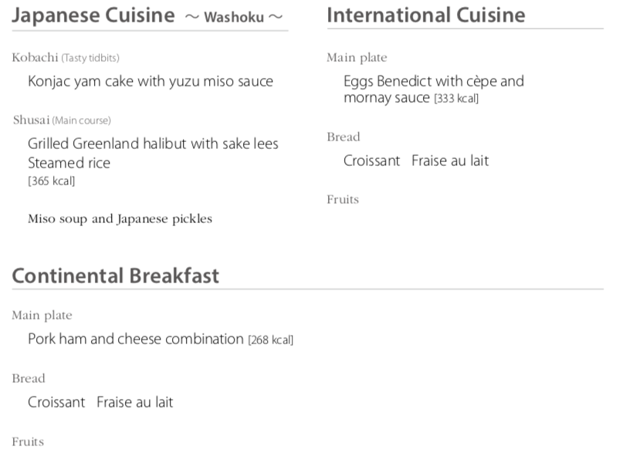Image resolution: width=633 pixels, height=463 pixels.
Task: Select Miso soup and Japanese pickles line
Action: (x=120, y=218)
